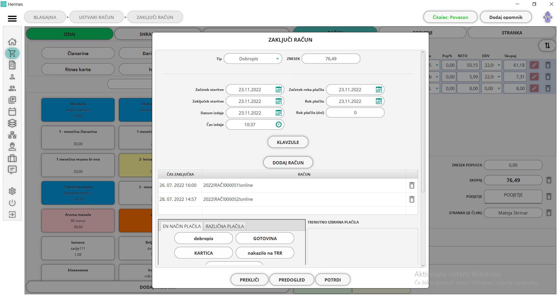This screenshot has height=299, width=560.
Task: Click the power icon in sidebar
Action: 12,203
